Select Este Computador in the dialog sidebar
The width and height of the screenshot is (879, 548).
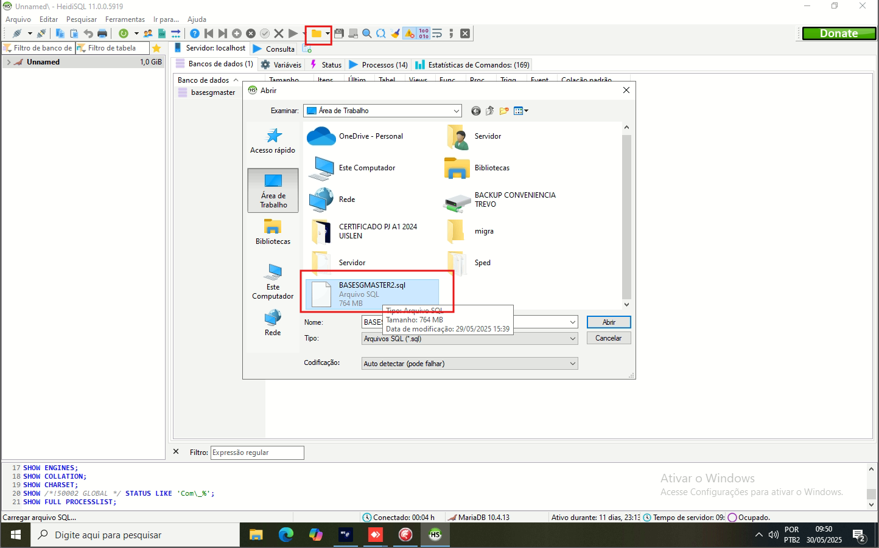[273, 282]
